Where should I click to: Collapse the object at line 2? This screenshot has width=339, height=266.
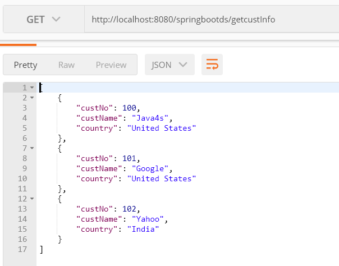click(32, 98)
